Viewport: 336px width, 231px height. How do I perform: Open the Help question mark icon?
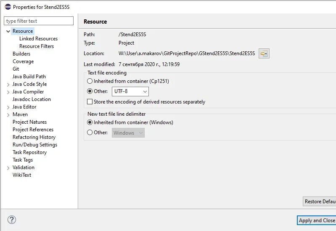12,220
